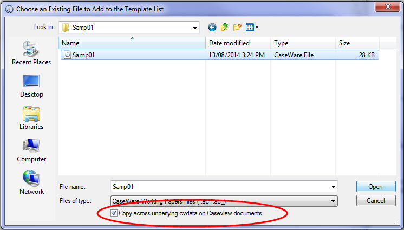Expand the File name dropdown arrow
This screenshot has height=230, width=404.
[x=333, y=187]
